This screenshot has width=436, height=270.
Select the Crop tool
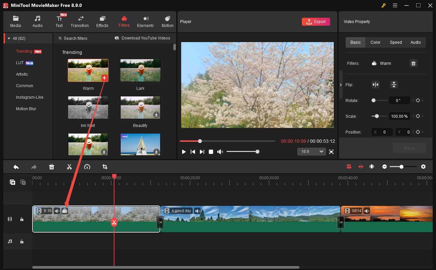pyautogui.click(x=105, y=167)
